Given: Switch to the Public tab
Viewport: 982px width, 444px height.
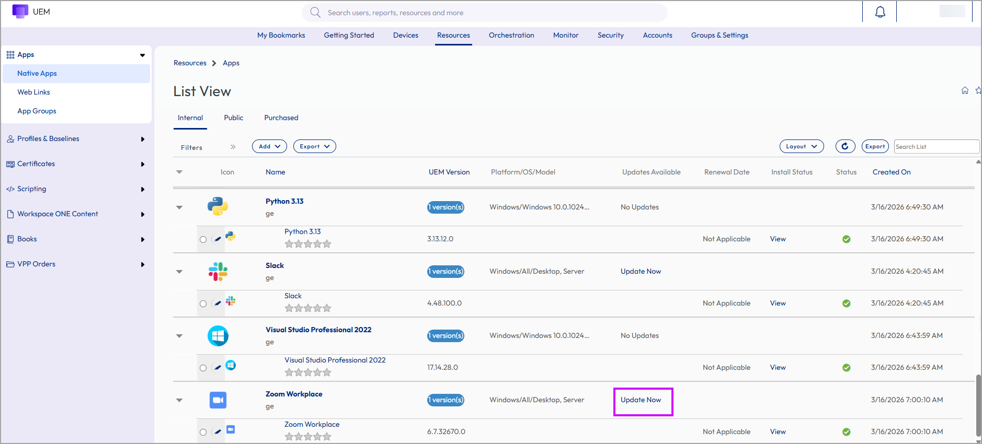Looking at the screenshot, I should click(234, 118).
